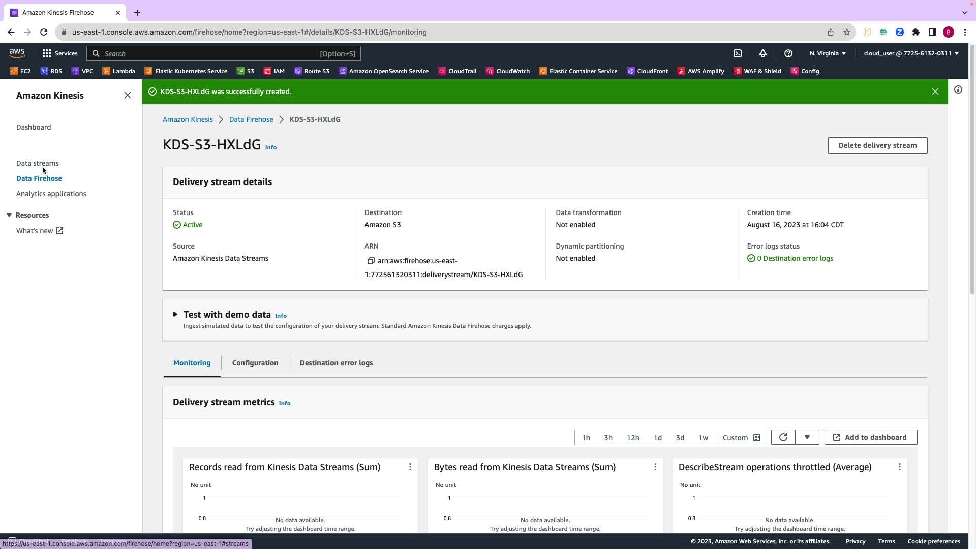Switch to the Configuration tab

tap(255, 363)
